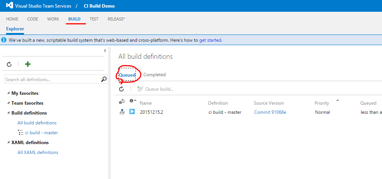382x179 pixels.
Task: Click the definition icon beside ci build - master
Action: click(x=21, y=133)
